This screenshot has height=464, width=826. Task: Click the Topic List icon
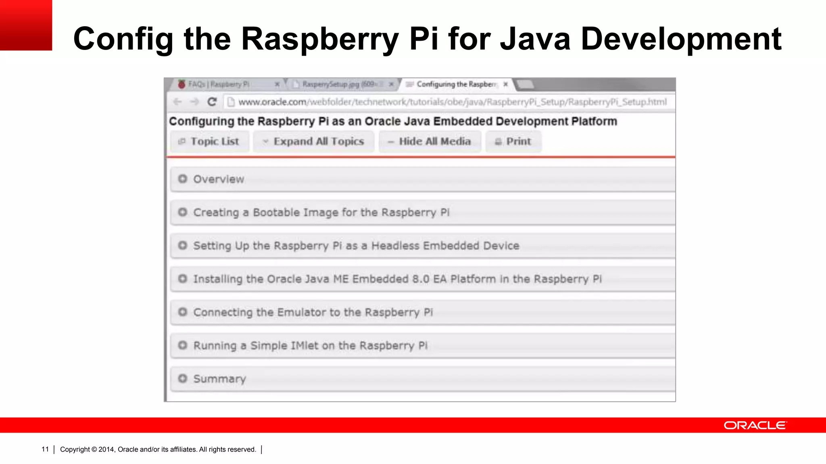[182, 141]
